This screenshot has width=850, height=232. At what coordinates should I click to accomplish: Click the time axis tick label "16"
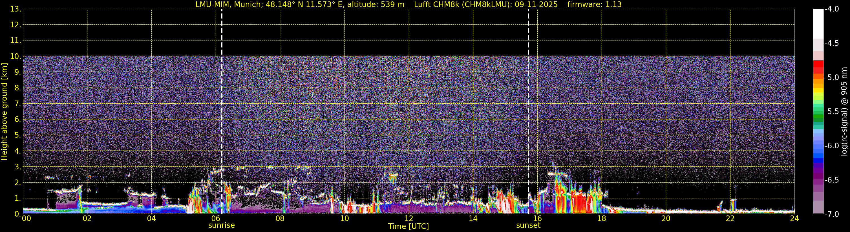tap(538, 219)
